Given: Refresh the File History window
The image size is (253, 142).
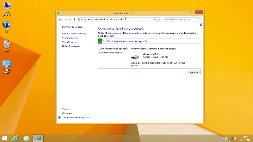Looking at the screenshot, I should (x=159, y=20).
